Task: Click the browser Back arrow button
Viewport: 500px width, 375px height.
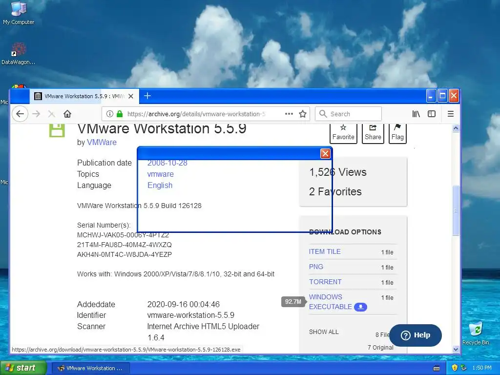Action: click(x=20, y=114)
